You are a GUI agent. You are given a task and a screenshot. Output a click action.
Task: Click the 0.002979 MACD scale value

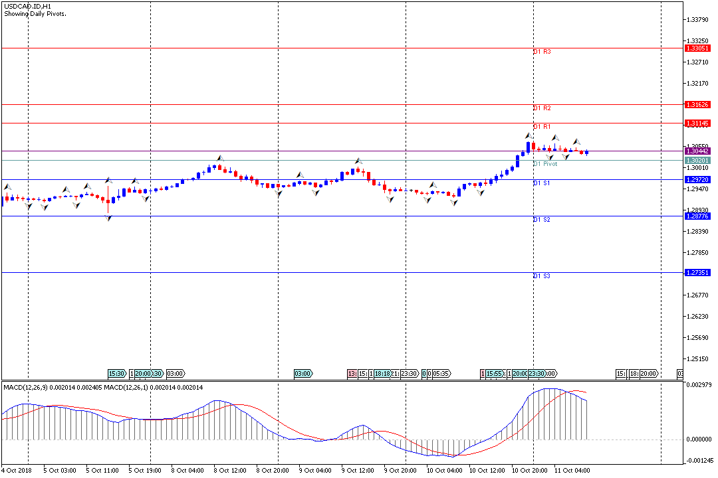(699, 384)
